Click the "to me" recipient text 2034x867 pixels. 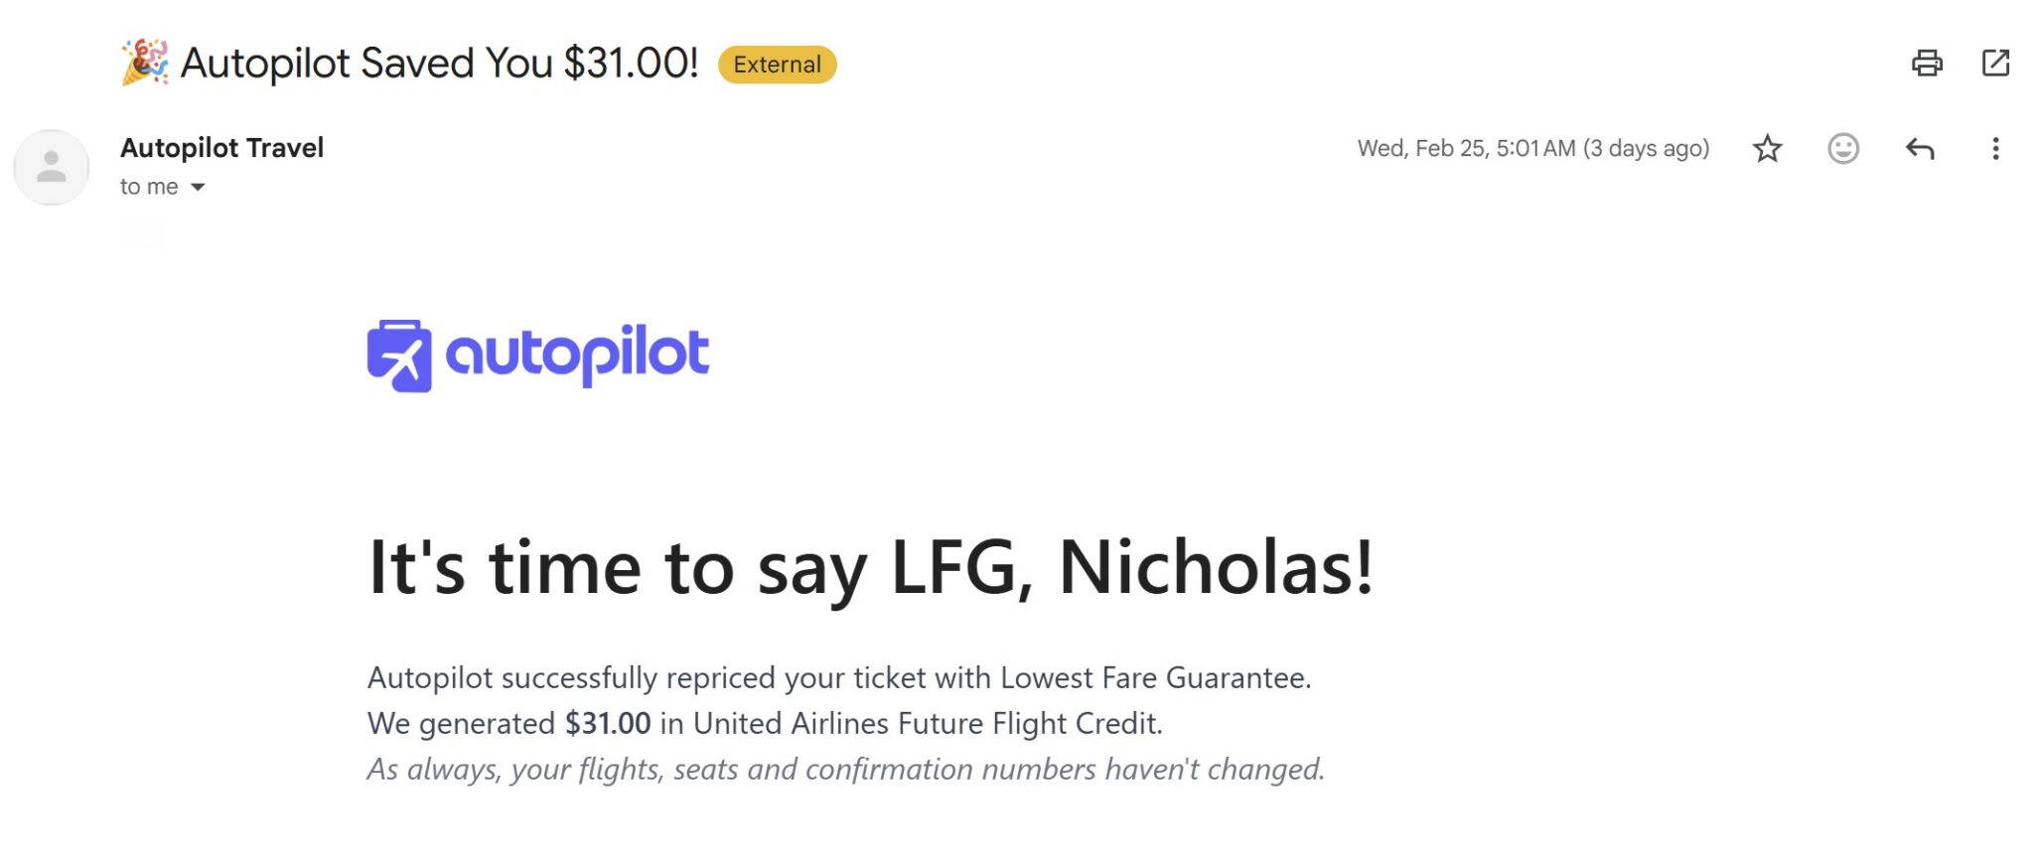(x=149, y=187)
